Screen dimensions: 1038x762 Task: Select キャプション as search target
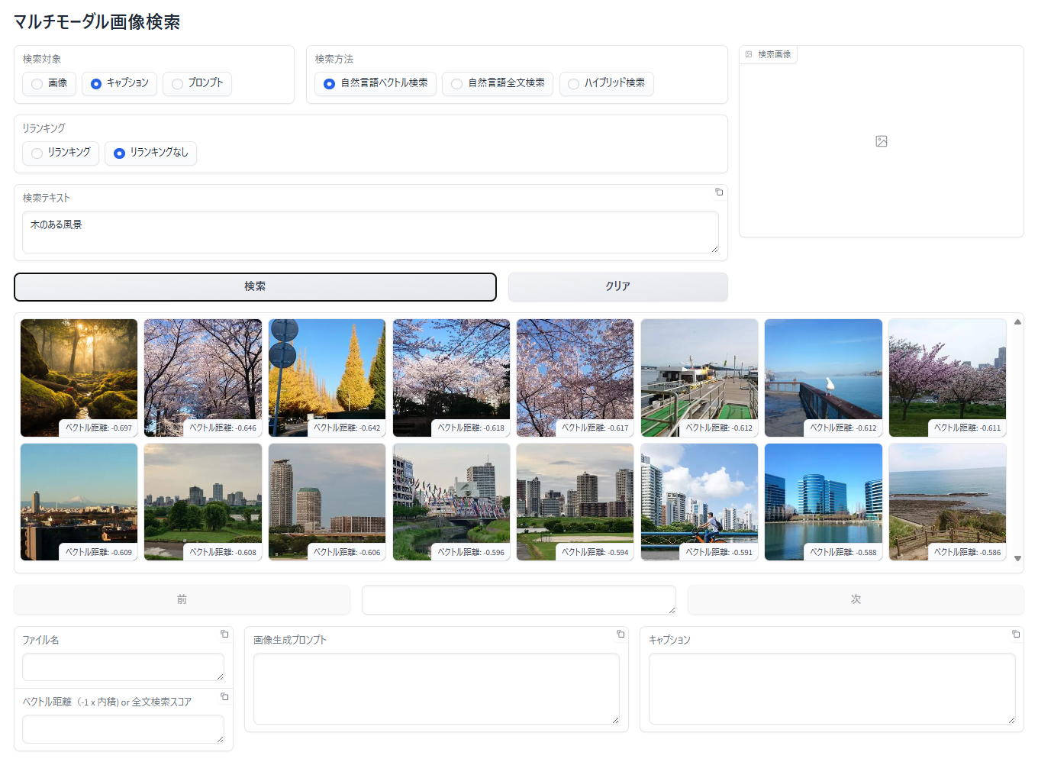coord(119,83)
